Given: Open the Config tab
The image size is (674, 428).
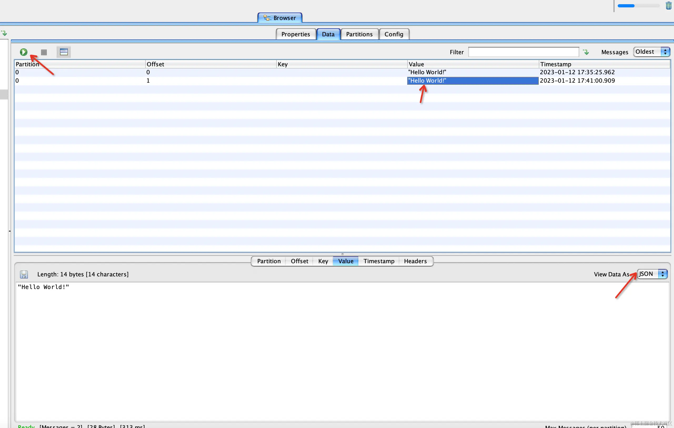Looking at the screenshot, I should click(x=394, y=34).
